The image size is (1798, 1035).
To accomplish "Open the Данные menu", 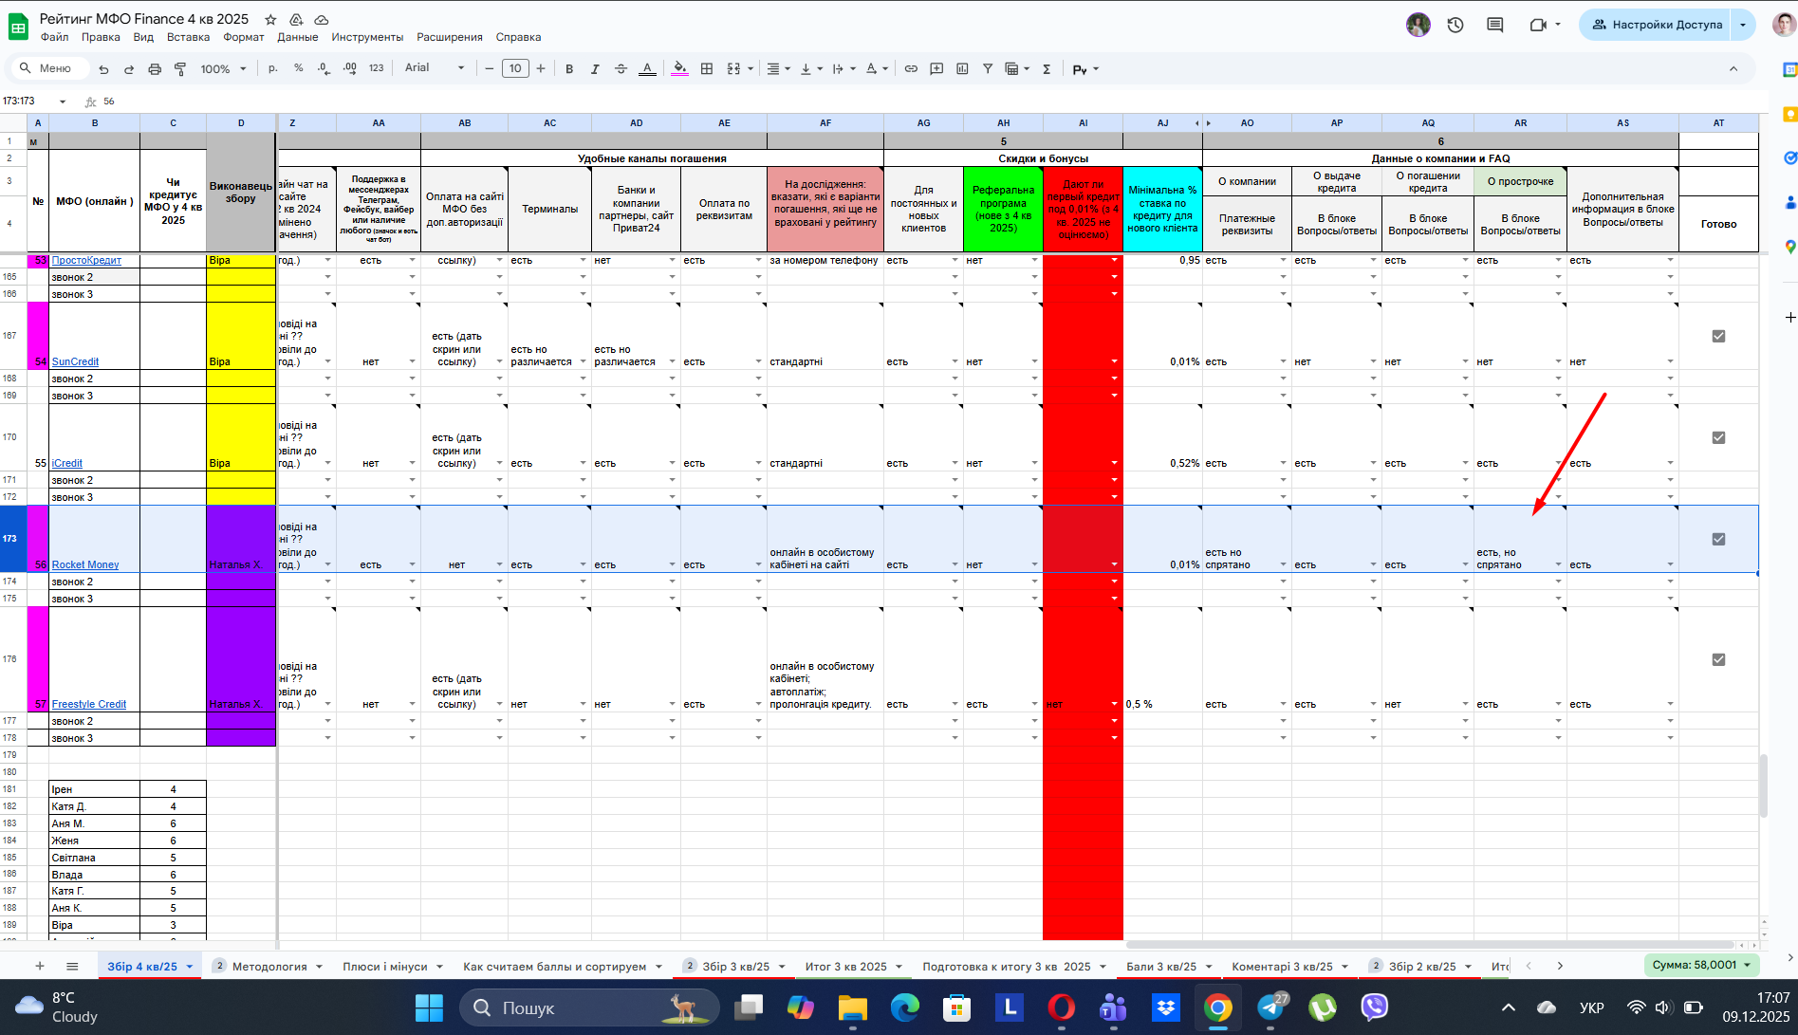I will pyautogui.click(x=298, y=37).
